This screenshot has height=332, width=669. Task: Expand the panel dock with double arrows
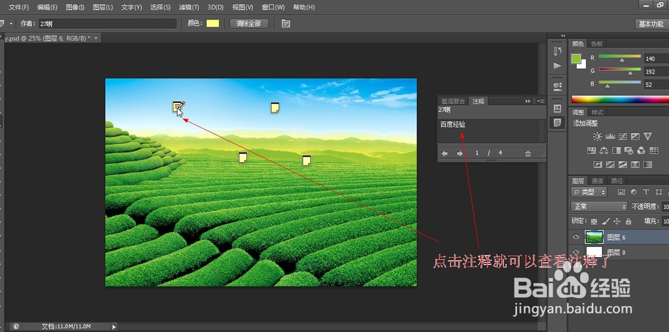[563, 36]
